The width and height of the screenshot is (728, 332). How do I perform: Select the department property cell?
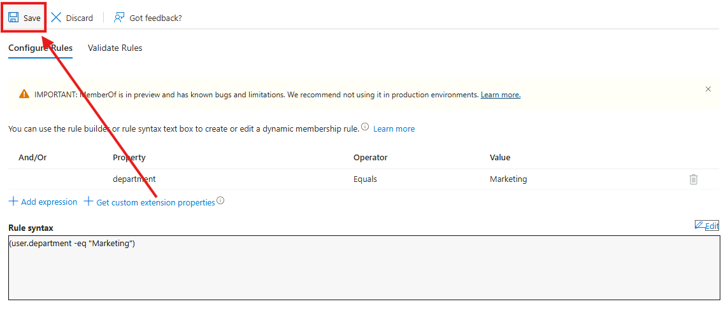point(134,179)
